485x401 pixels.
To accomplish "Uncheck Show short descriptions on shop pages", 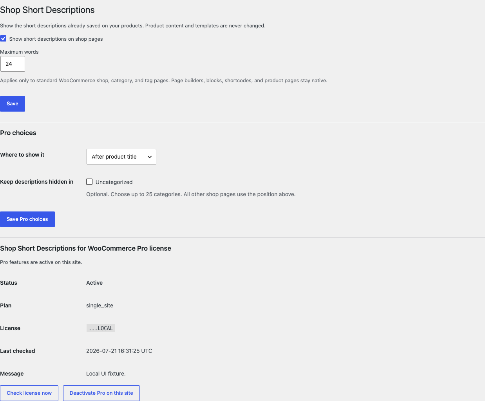I will pos(3,38).
